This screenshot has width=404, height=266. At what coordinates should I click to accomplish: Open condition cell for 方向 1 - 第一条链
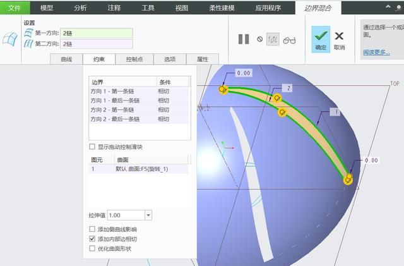172,91
